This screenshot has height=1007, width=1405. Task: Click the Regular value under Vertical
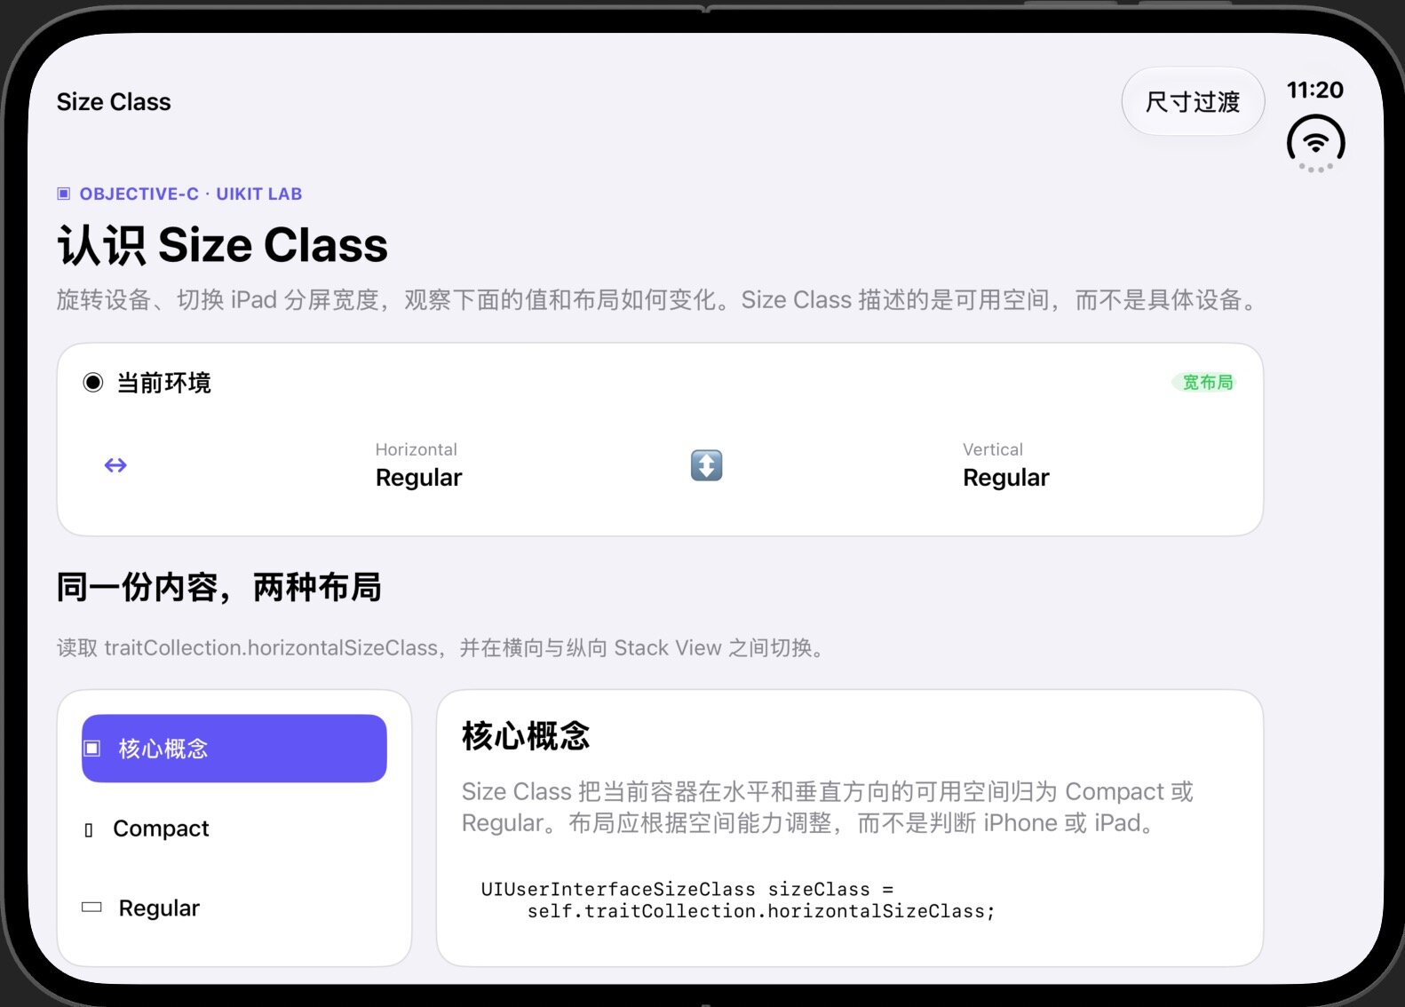tap(1006, 478)
